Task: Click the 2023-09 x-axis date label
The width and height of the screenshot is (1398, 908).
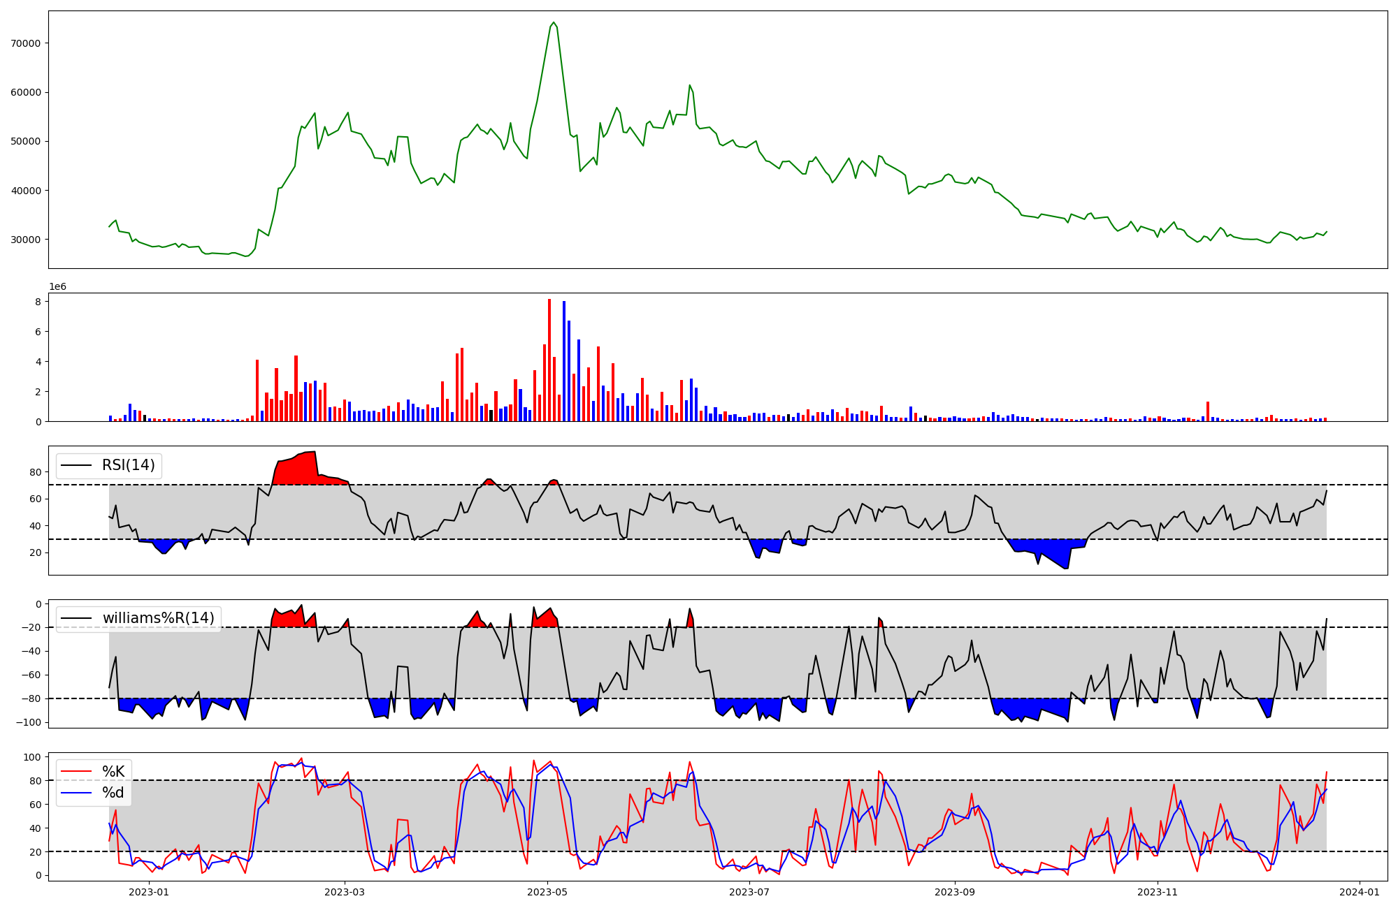Action: pyautogui.click(x=955, y=891)
